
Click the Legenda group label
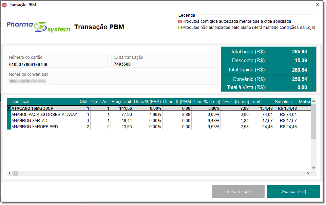point(187,15)
